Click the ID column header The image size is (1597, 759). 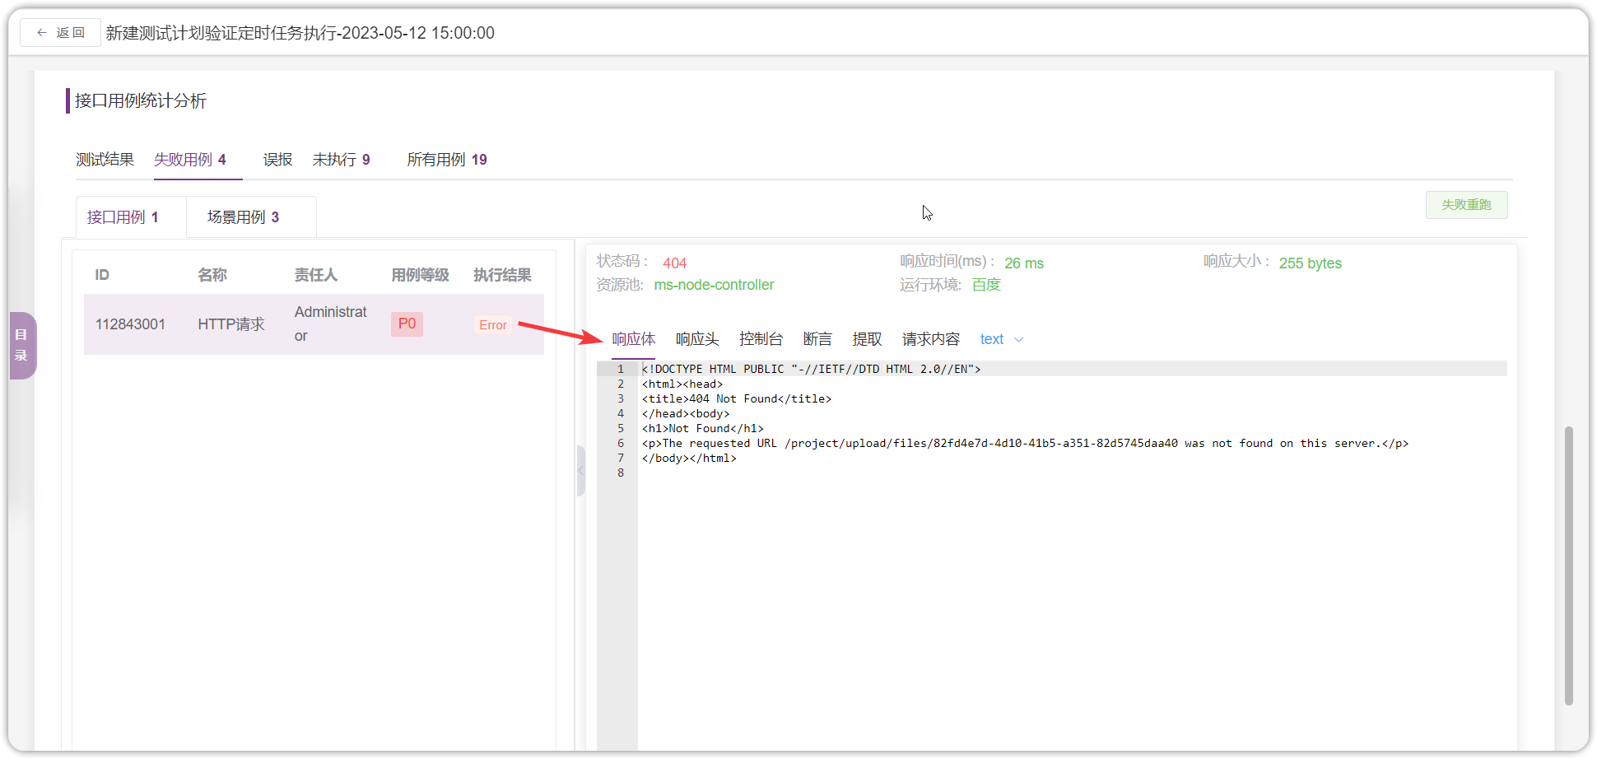pyautogui.click(x=102, y=275)
